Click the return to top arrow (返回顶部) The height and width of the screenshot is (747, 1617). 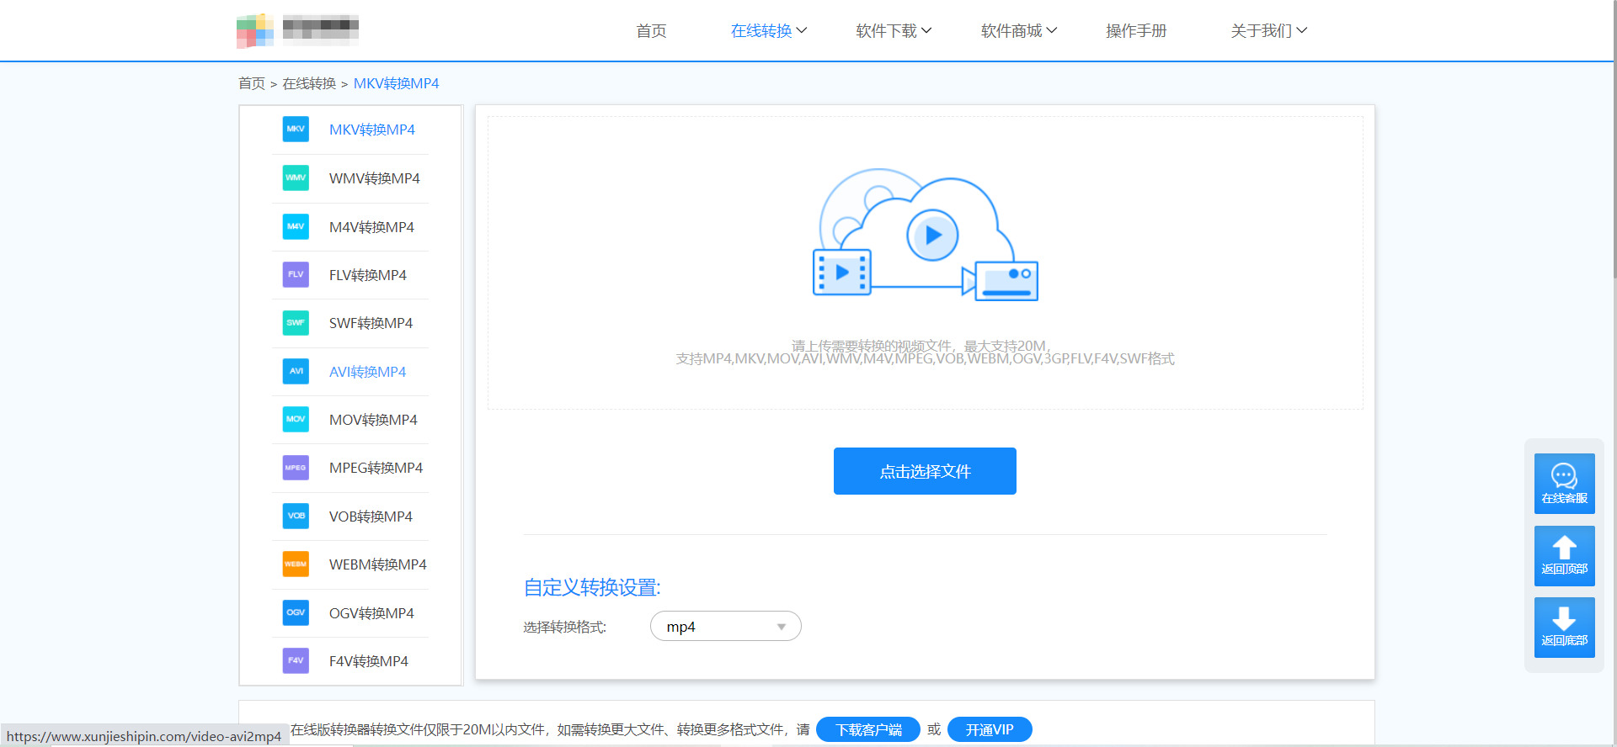tap(1564, 555)
